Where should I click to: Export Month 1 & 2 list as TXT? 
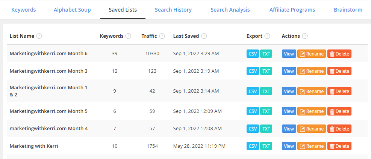click(x=266, y=91)
